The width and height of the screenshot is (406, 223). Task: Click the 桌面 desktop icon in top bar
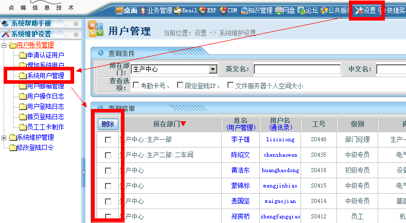tap(126, 10)
